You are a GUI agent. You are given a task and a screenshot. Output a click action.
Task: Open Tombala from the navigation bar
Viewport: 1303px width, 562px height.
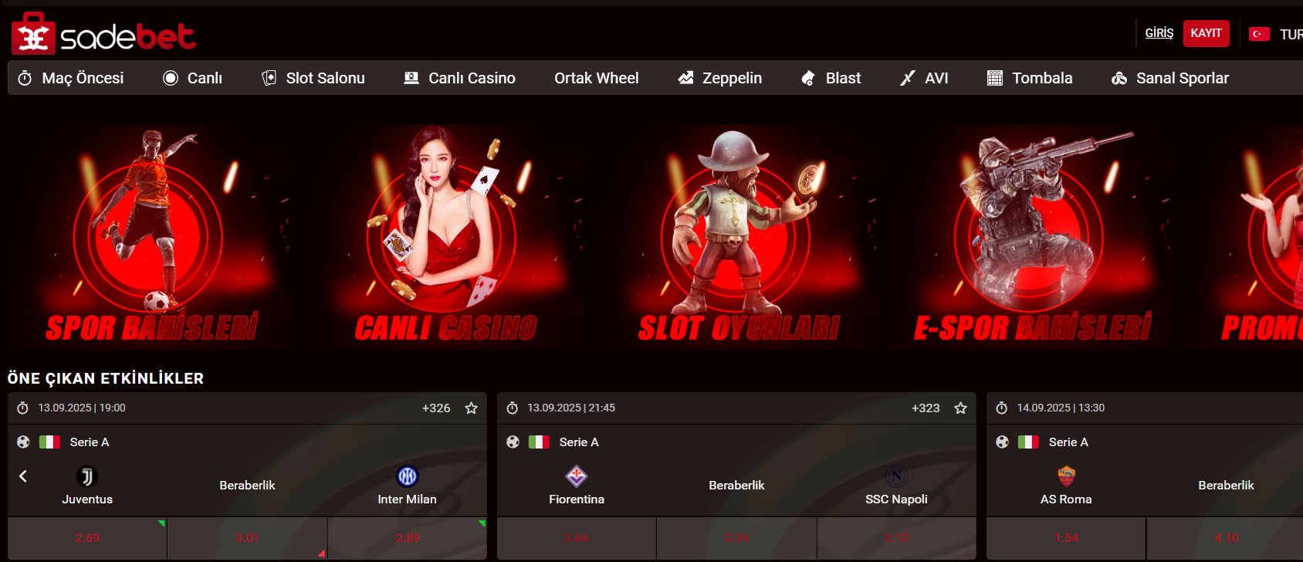tap(1030, 78)
